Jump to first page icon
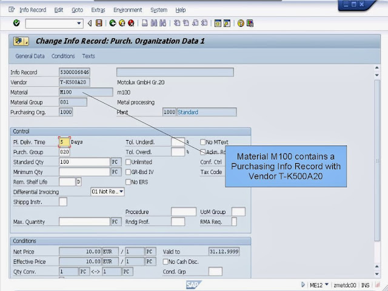The height and width of the screenshot is (291, 388). 177,23
